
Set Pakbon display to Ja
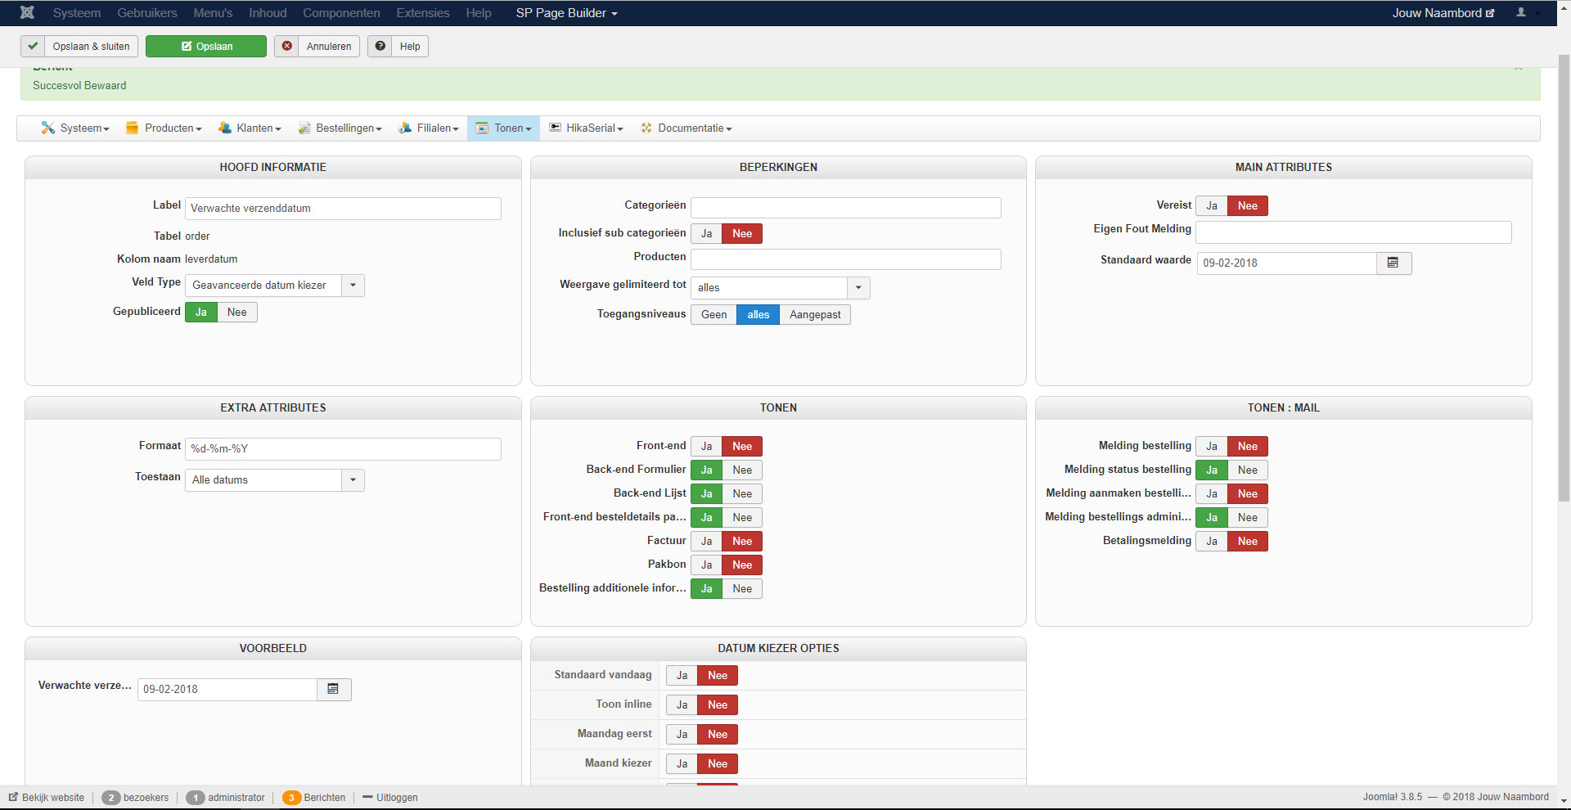[706, 565]
